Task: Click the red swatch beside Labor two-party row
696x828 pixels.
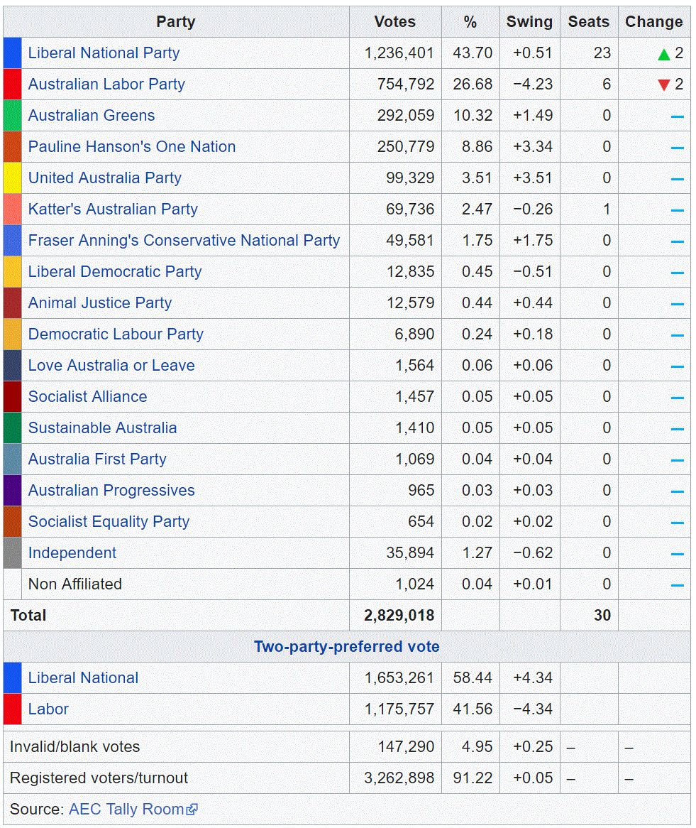Action: tap(12, 709)
